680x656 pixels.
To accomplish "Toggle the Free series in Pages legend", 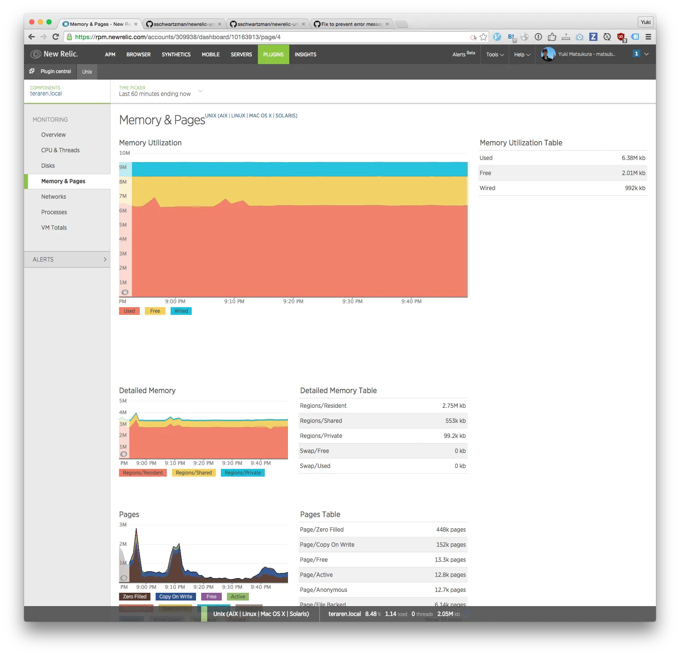I will tap(211, 597).
